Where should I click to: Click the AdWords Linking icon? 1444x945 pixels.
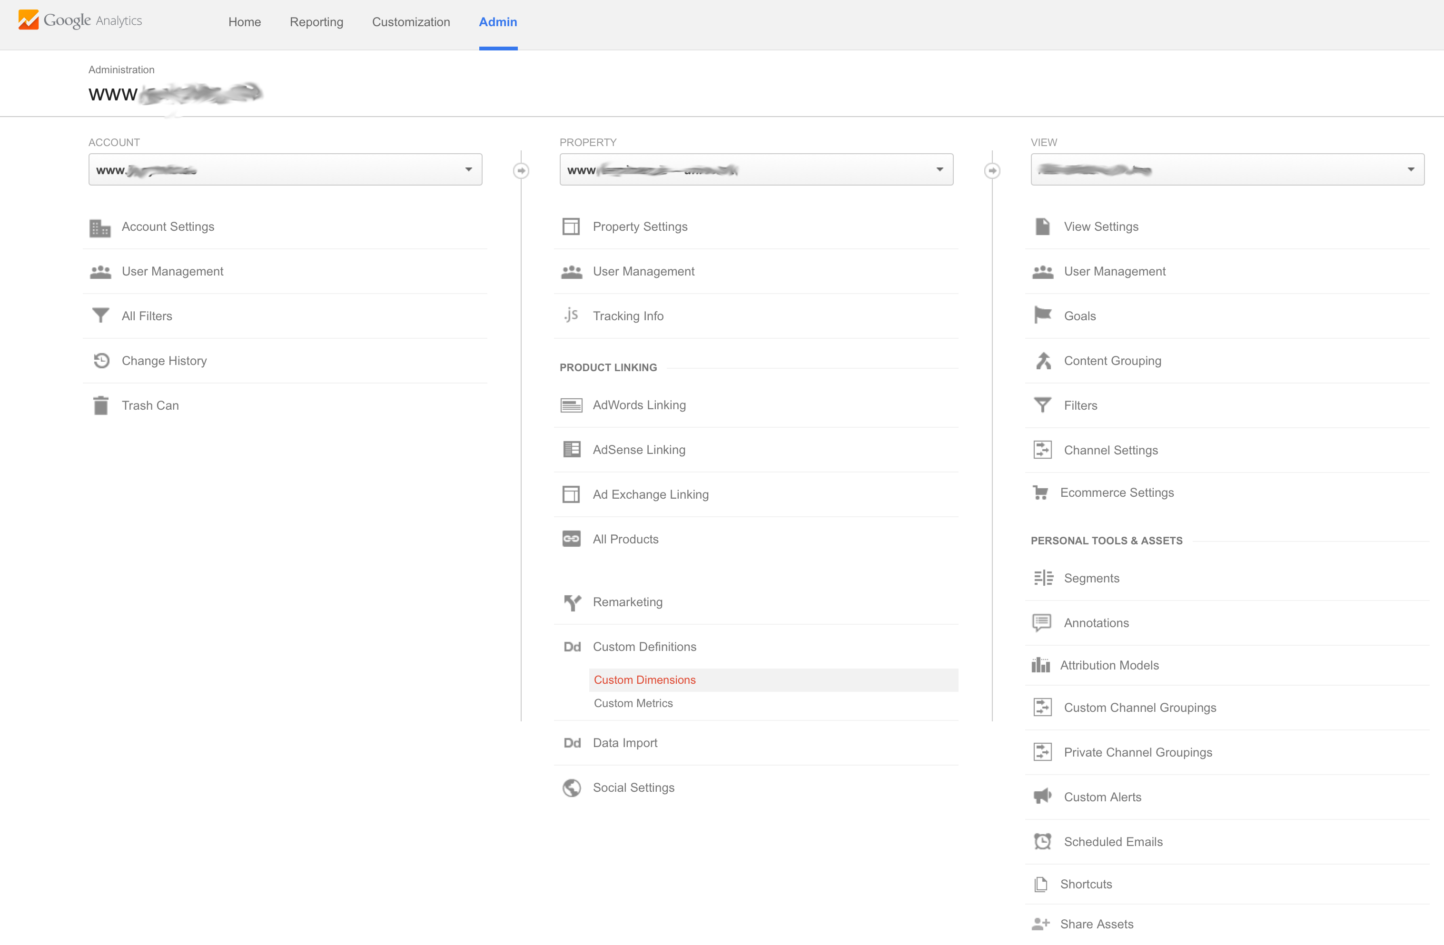(571, 405)
